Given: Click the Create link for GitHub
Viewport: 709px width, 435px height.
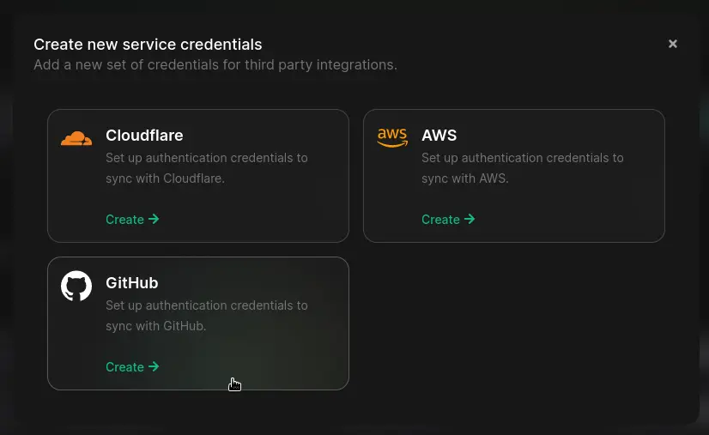Looking at the screenshot, I should click(x=125, y=367).
